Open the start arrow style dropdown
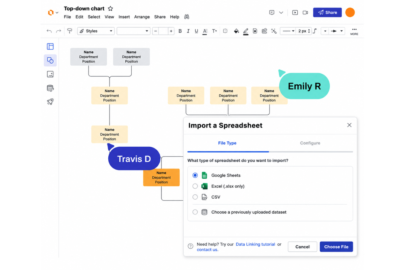This screenshot has height=270, width=405. coord(325,31)
